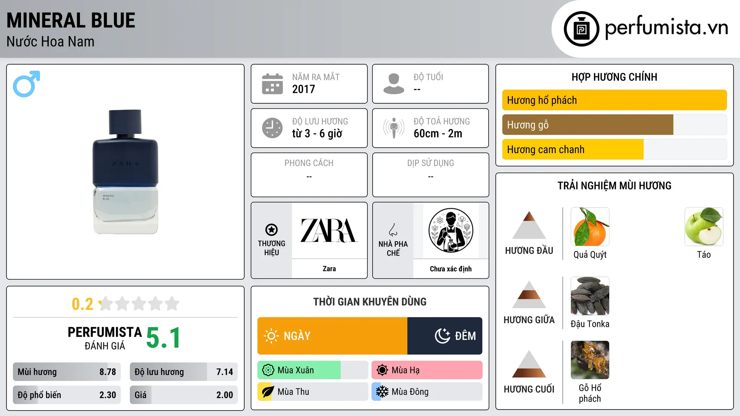740x416 pixels.
Task: Click the leaf icon for Mùa Thu
Action: [268, 392]
